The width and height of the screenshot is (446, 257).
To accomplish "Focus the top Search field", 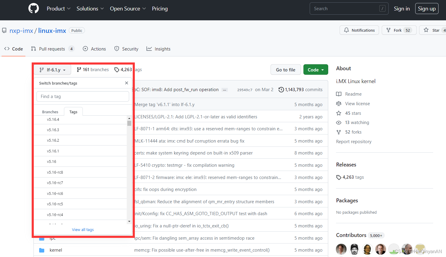I will click(349, 9).
